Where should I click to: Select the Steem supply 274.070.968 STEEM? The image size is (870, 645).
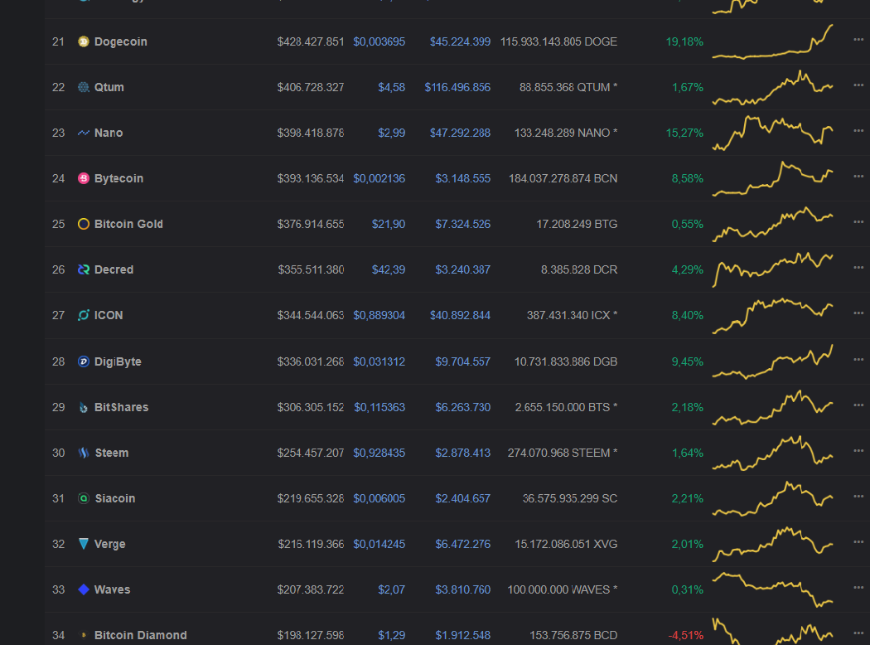pyautogui.click(x=563, y=453)
